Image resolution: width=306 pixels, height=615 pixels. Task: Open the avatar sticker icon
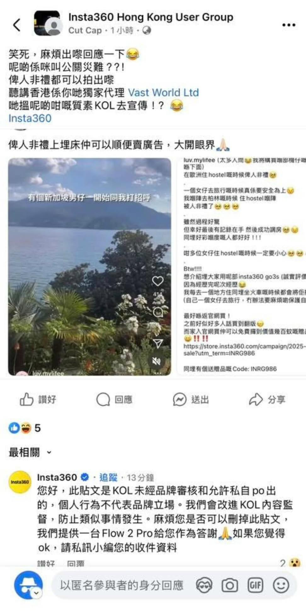[204, 586]
